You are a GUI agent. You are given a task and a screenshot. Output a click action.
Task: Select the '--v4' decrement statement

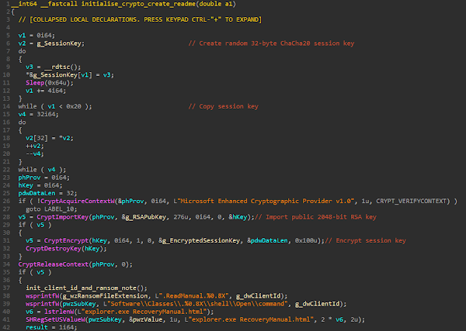[x=35, y=153]
